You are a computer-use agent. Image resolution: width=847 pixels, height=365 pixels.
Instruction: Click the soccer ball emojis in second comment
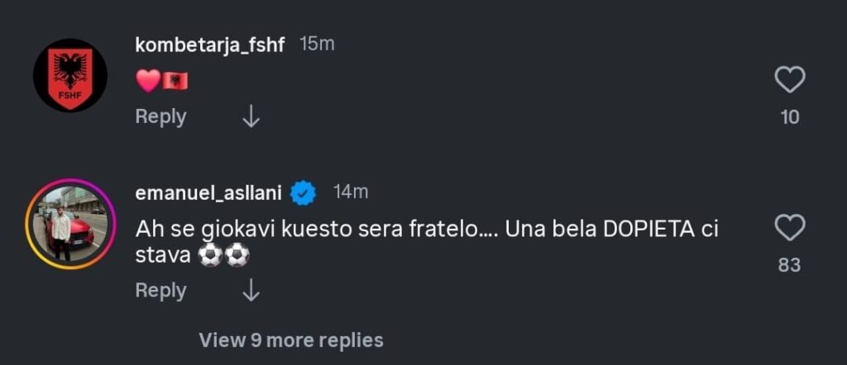(x=224, y=256)
